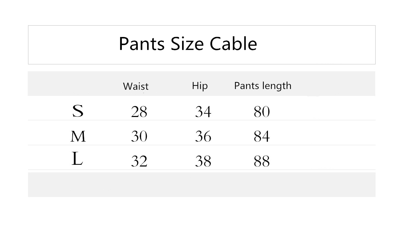Click the waist value 32 for size L

tap(139, 161)
